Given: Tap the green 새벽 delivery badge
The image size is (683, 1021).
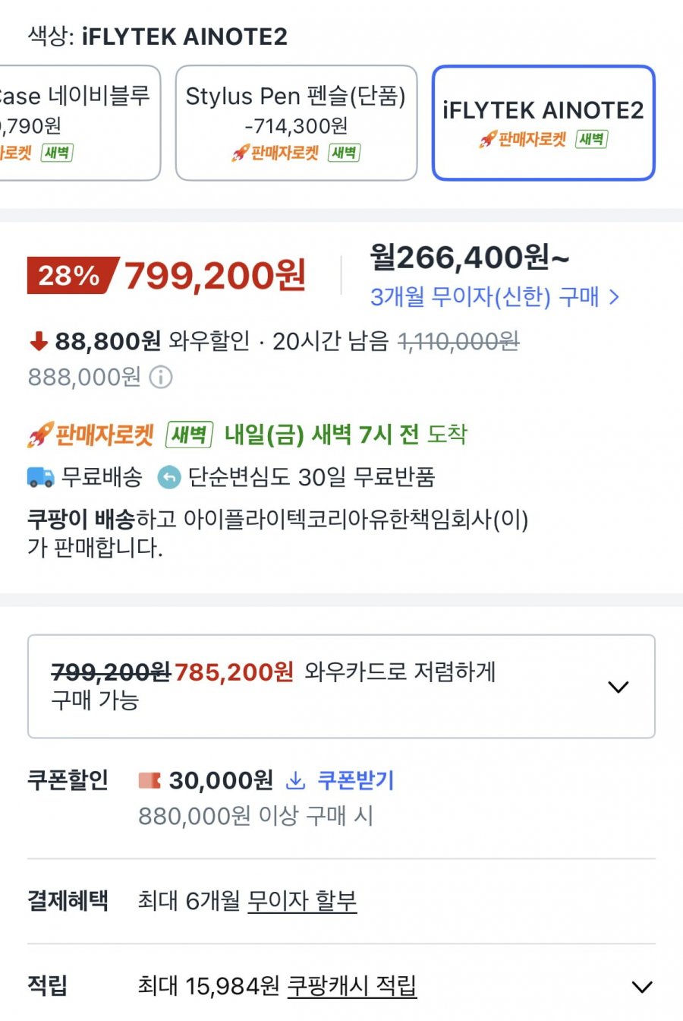Looking at the screenshot, I should click(x=189, y=435).
